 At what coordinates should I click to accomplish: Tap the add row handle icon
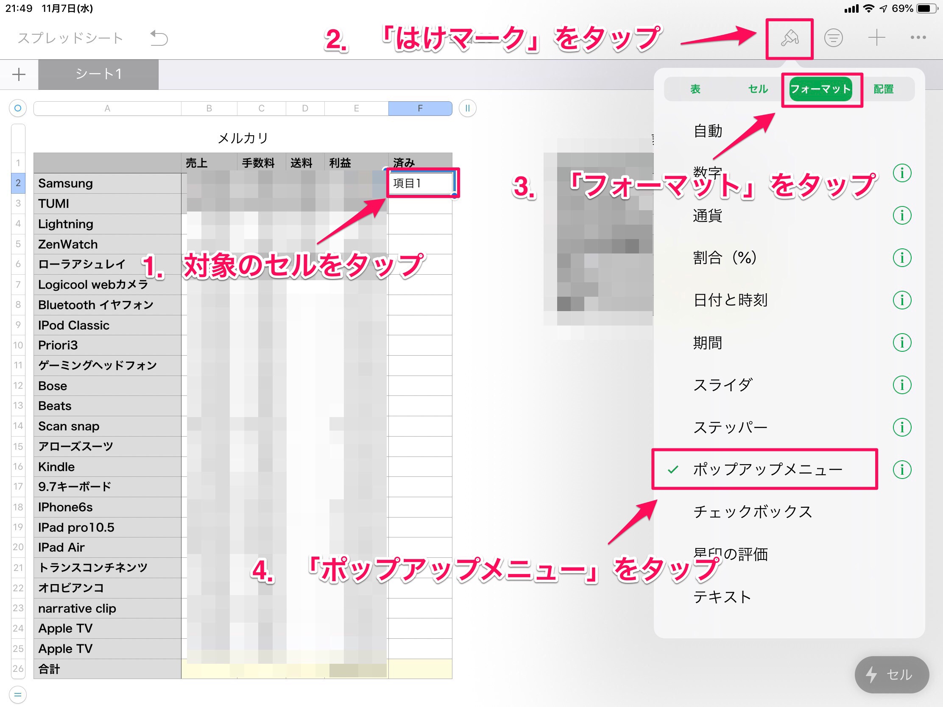click(18, 695)
